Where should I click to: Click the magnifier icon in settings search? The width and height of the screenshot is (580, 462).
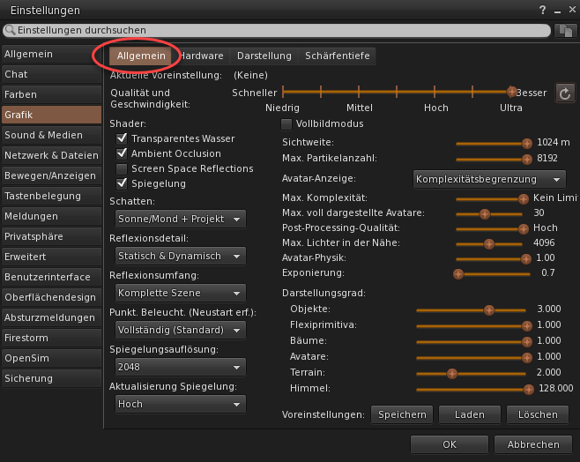[x=9, y=31]
